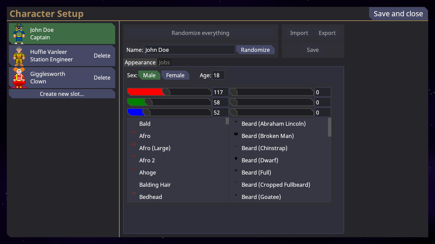This screenshot has height=244, width=435.
Task: Select the Beard (Full) icon
Action: click(x=236, y=170)
